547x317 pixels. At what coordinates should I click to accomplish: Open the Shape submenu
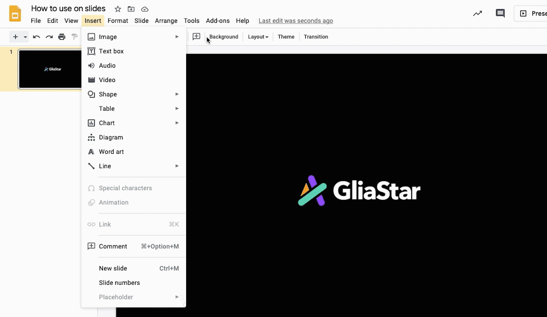tap(134, 94)
